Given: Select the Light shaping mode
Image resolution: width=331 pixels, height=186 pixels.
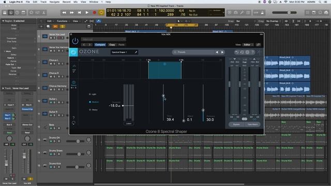Looking at the screenshot, I should (x=93, y=94).
